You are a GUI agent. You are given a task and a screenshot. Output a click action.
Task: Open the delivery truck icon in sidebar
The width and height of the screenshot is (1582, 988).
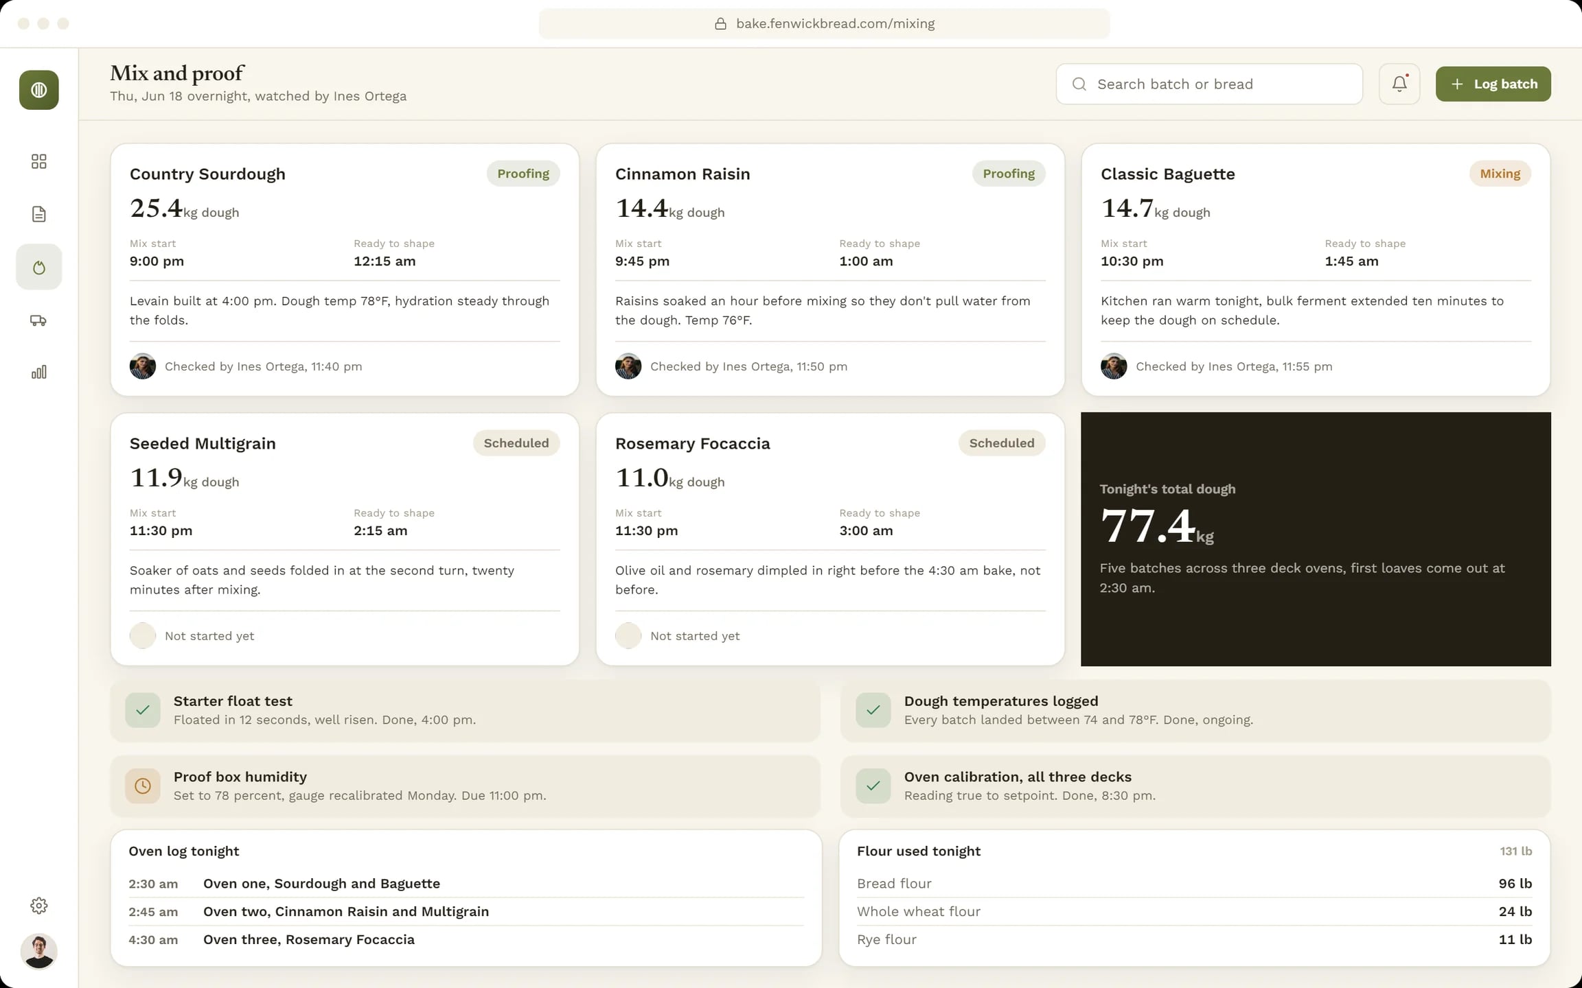pyautogui.click(x=38, y=320)
